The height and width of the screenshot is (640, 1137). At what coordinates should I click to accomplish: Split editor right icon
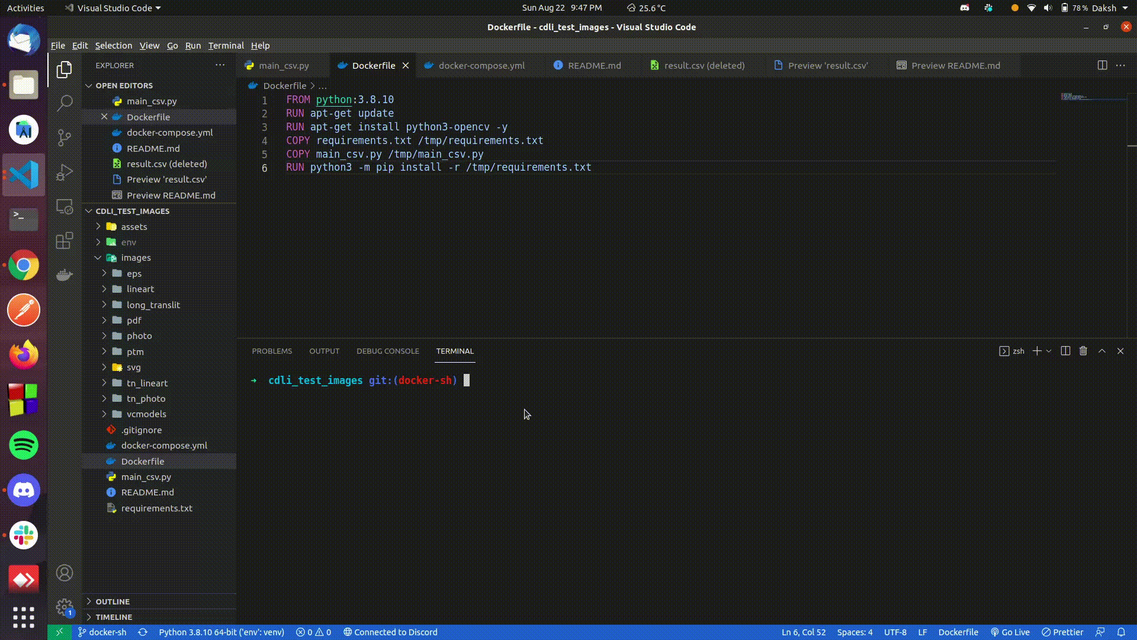click(x=1102, y=65)
